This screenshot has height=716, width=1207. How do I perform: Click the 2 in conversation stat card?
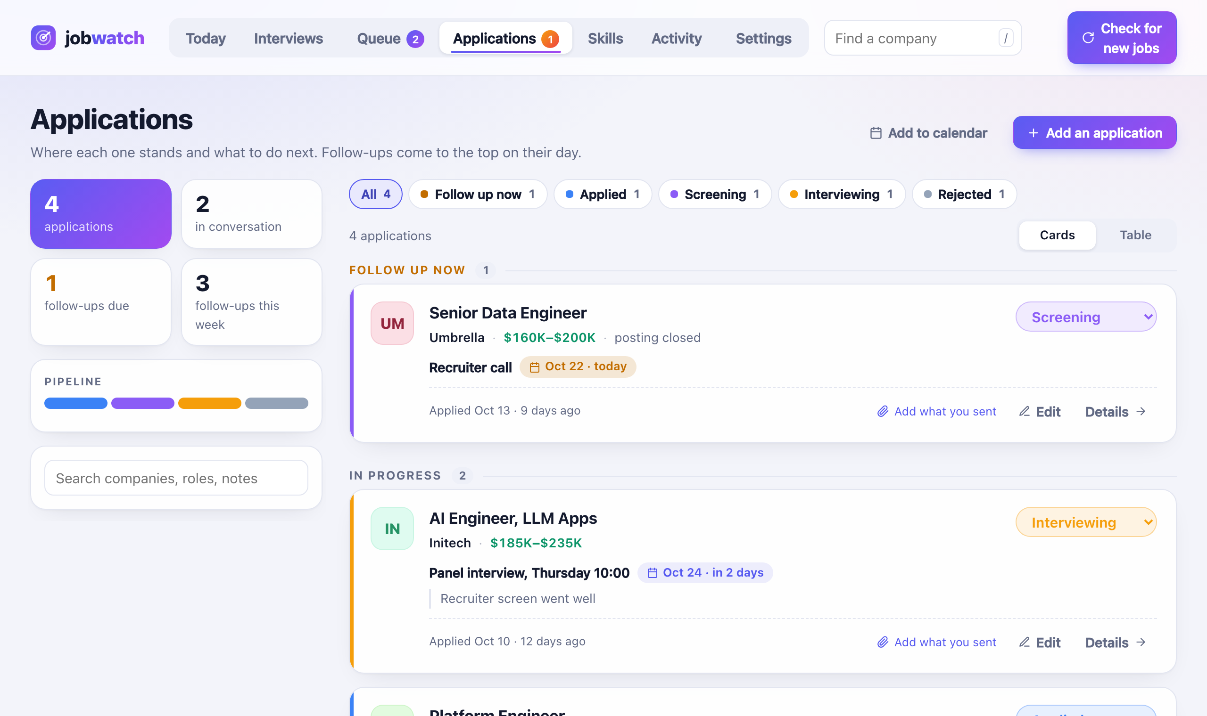(x=252, y=214)
